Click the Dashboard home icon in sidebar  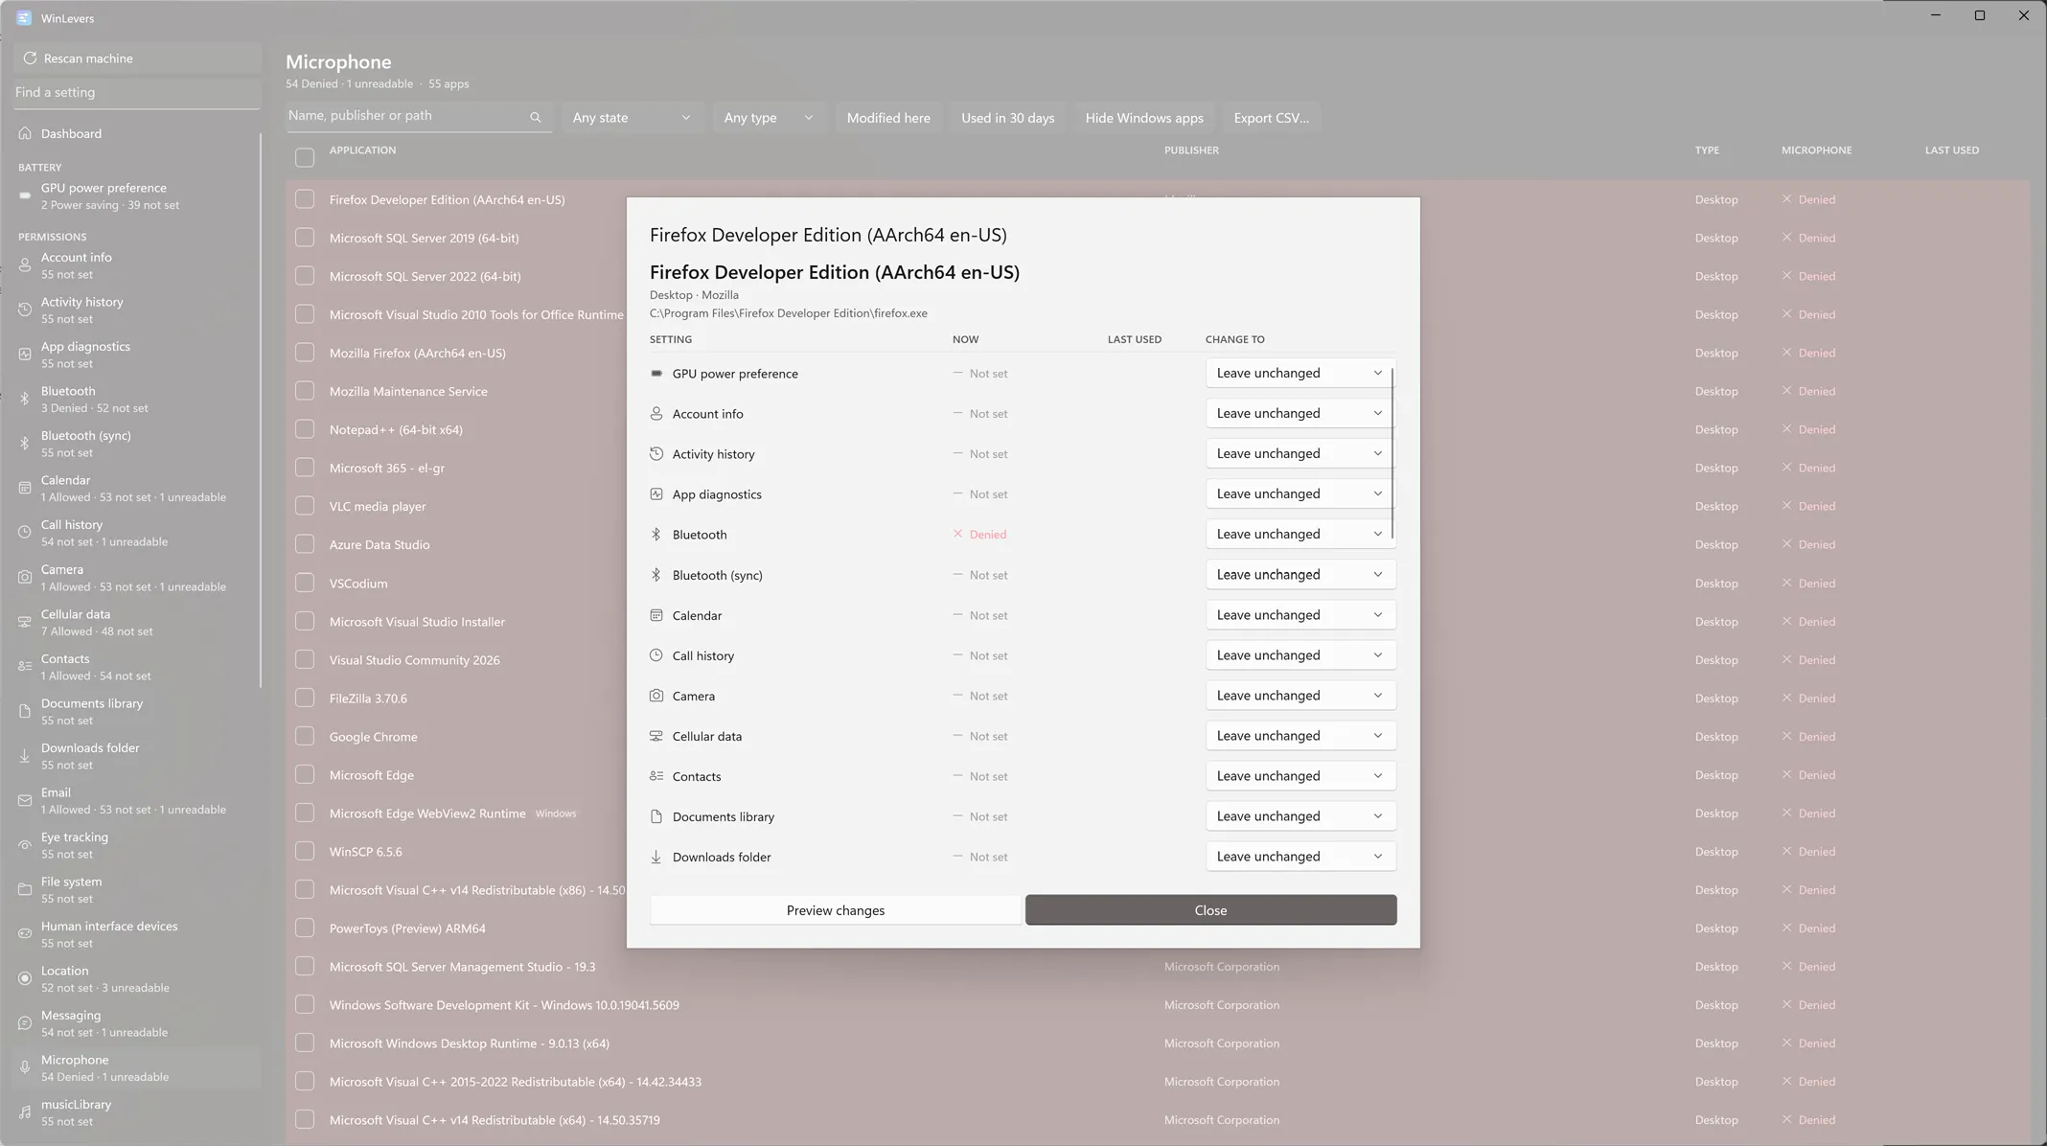pos(25,133)
